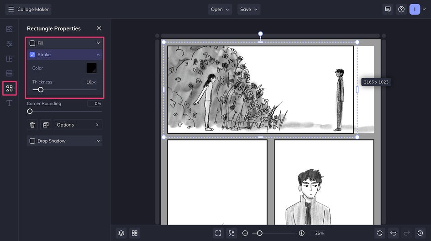The height and width of the screenshot is (241, 431).
Task: Open the Layouts sidebar panel
Action: tap(9, 59)
